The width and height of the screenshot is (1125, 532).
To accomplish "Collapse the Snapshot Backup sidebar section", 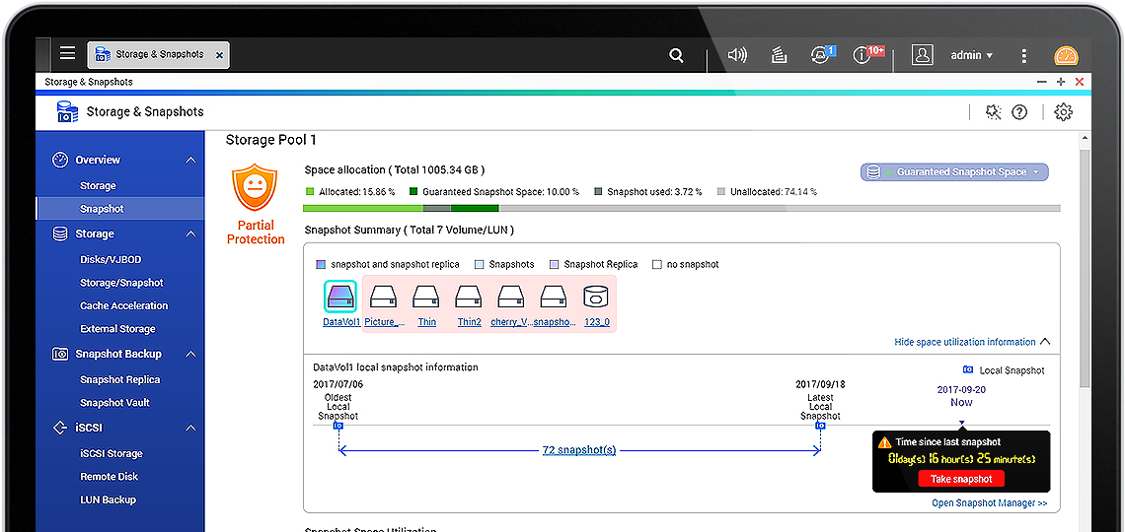I will coord(190,355).
